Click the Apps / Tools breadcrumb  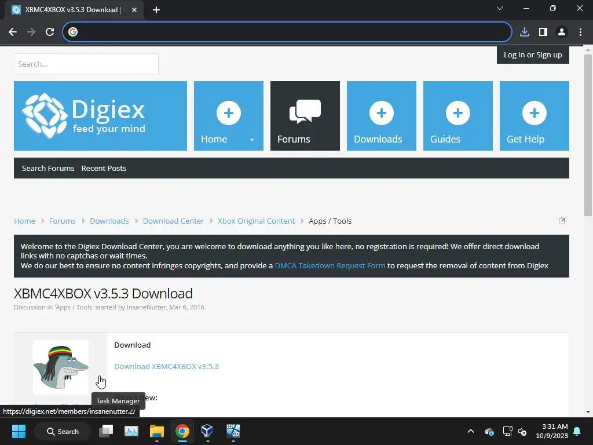click(330, 221)
